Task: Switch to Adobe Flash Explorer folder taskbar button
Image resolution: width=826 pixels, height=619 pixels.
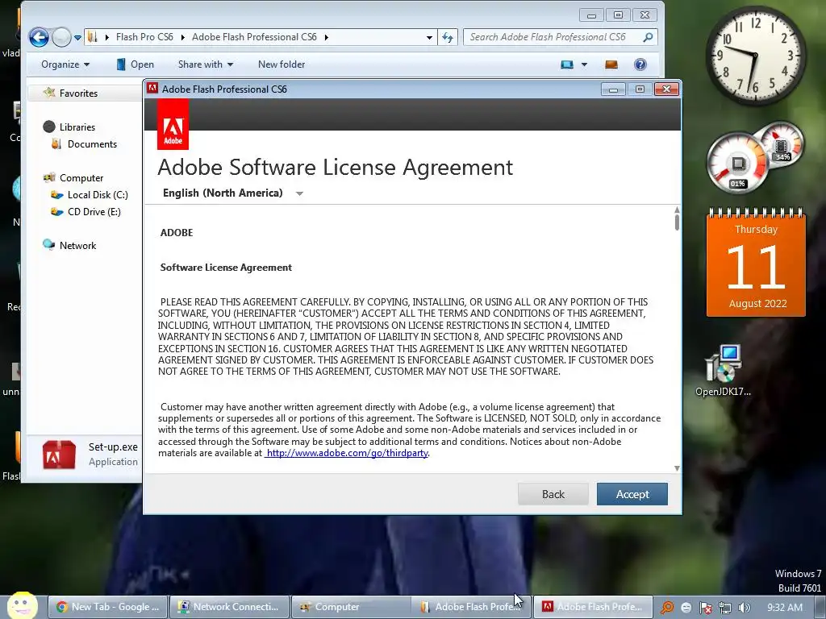Action: pyautogui.click(x=471, y=607)
